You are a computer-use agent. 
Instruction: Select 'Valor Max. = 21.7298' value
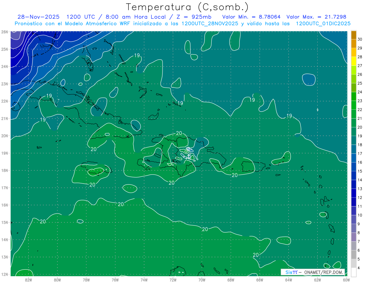pos(316,17)
